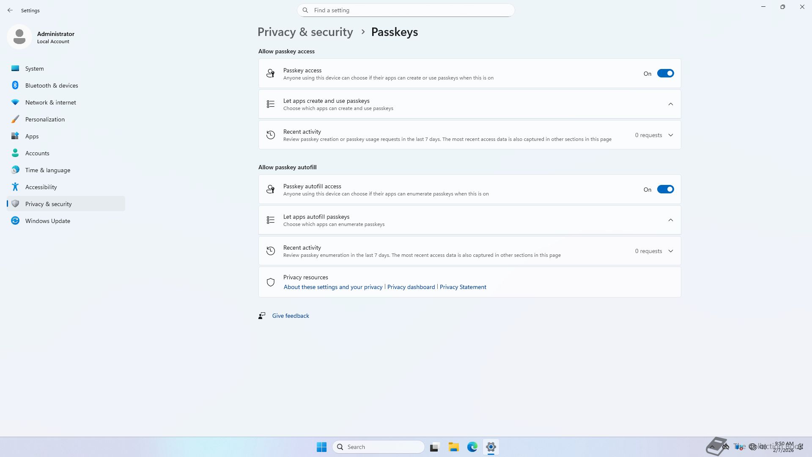Collapse Let apps create and use passkeys
The image size is (812, 457).
670,104
